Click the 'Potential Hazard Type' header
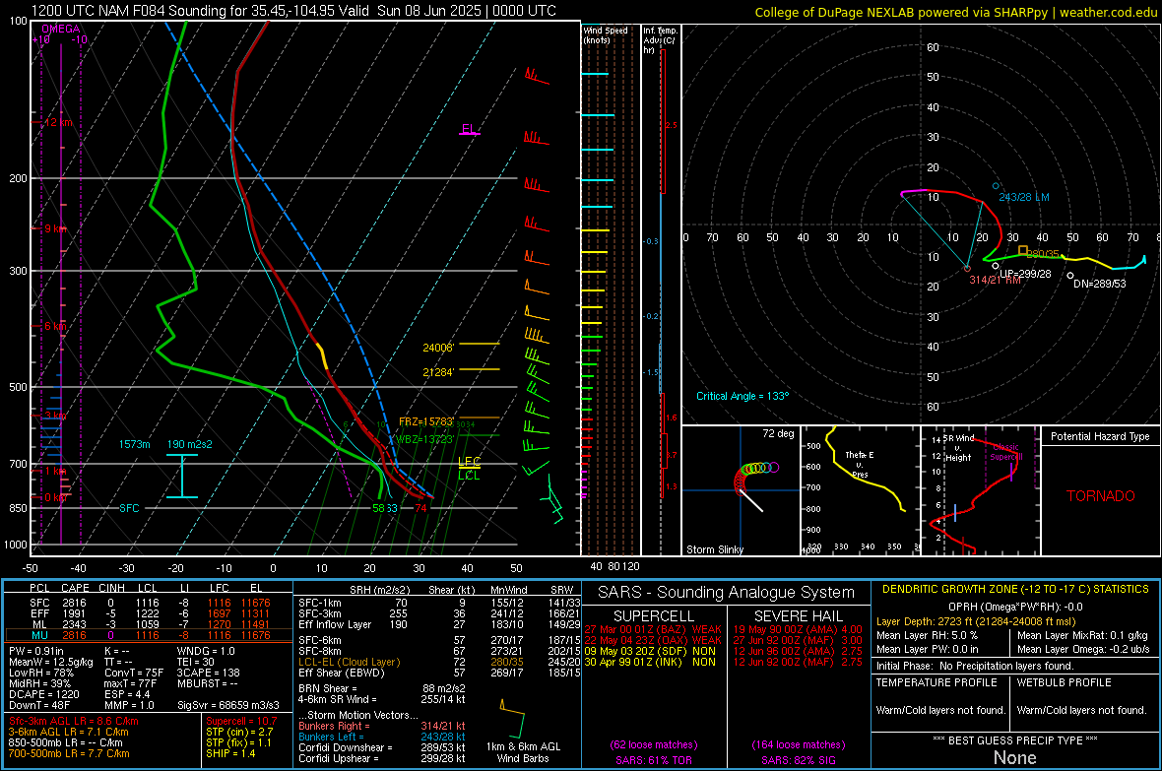The height and width of the screenshot is (771, 1162). [1100, 436]
